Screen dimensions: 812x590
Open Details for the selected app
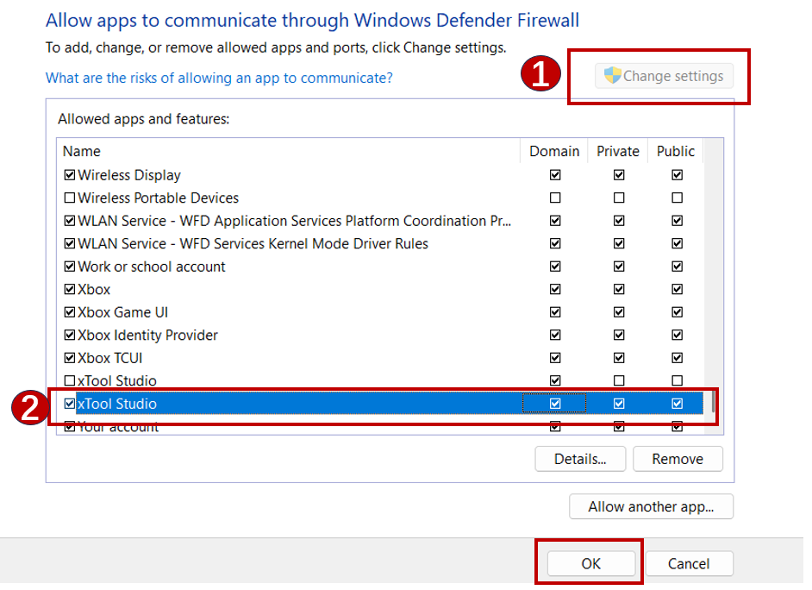click(579, 459)
